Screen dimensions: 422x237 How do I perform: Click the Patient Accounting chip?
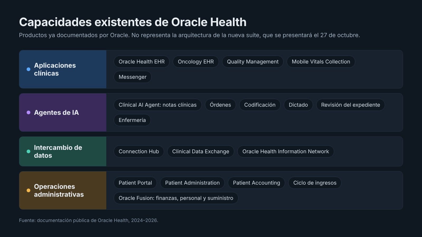pyautogui.click(x=256, y=183)
